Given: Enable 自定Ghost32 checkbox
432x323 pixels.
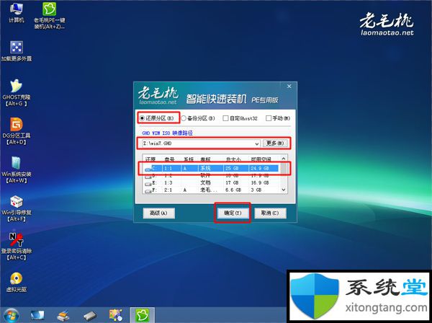Looking at the screenshot, I should [225, 118].
